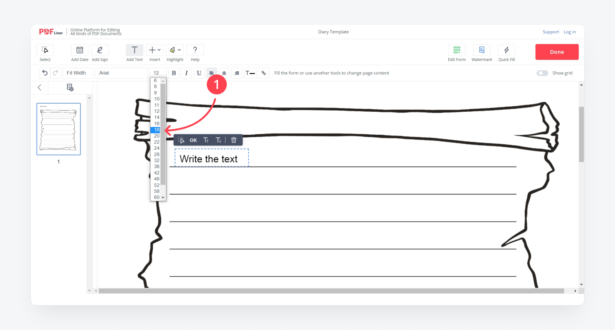Select the page 1 thumbnail
The image size is (615, 330).
[x=58, y=129]
